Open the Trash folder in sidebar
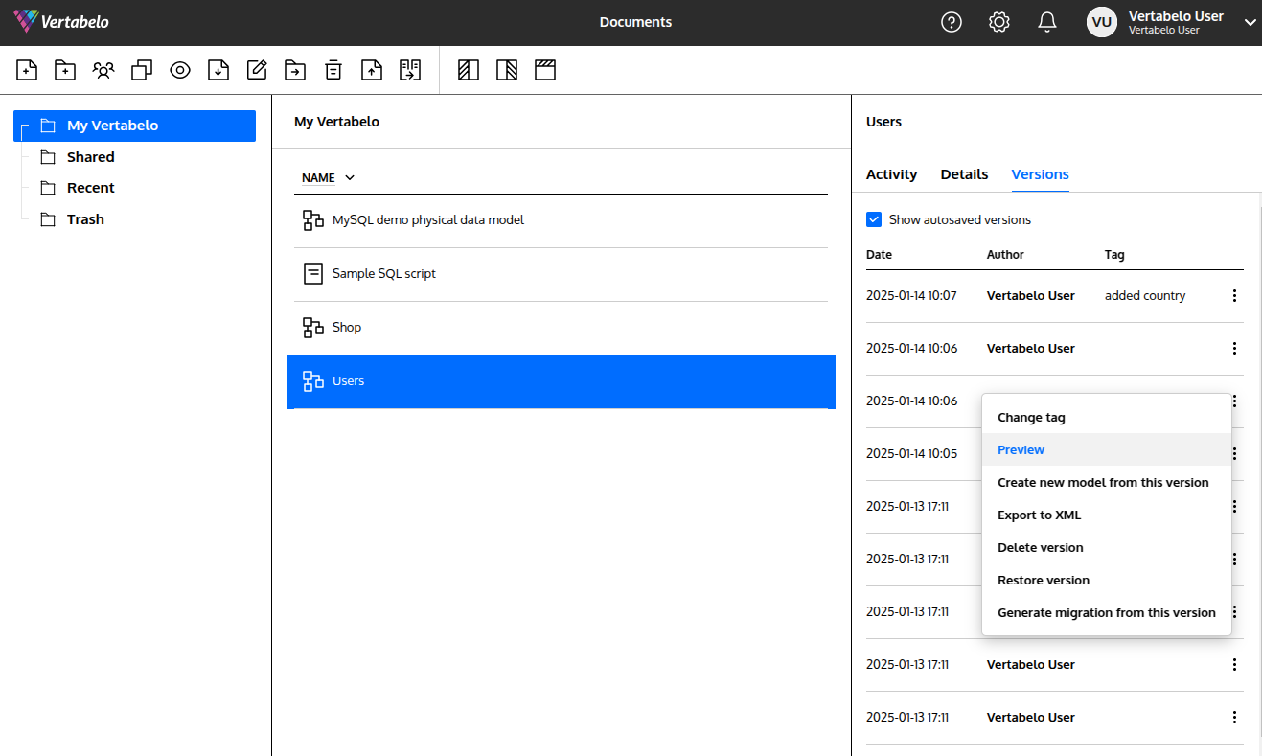 pyautogui.click(x=85, y=219)
